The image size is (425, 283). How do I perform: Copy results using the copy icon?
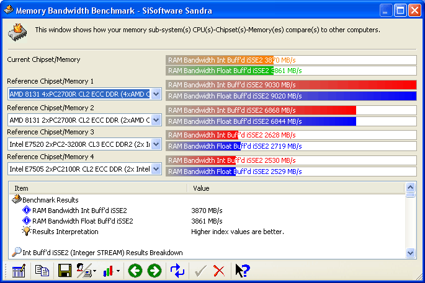[42, 271]
